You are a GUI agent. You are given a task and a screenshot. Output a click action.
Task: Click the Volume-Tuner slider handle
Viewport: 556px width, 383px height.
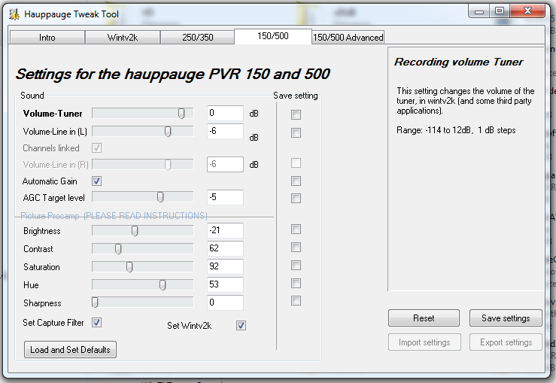click(x=181, y=114)
